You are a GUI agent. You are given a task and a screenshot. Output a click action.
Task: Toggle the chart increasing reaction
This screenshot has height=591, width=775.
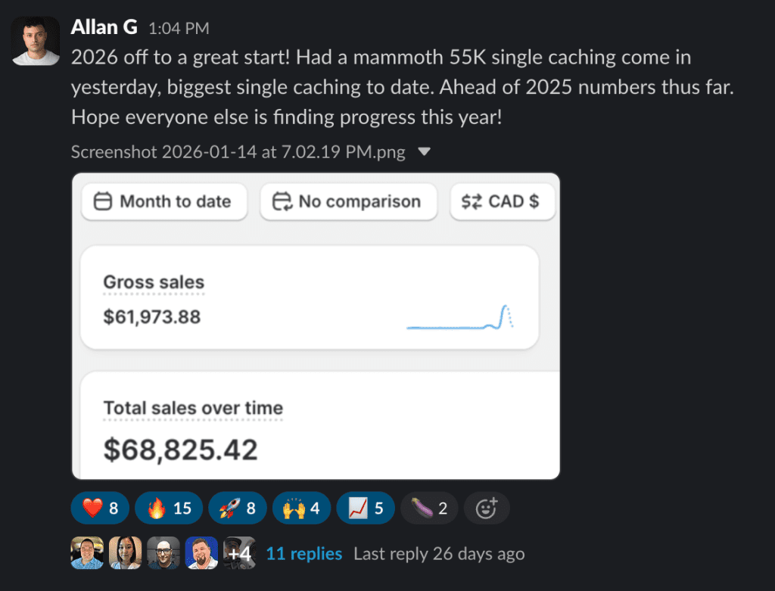click(x=365, y=508)
